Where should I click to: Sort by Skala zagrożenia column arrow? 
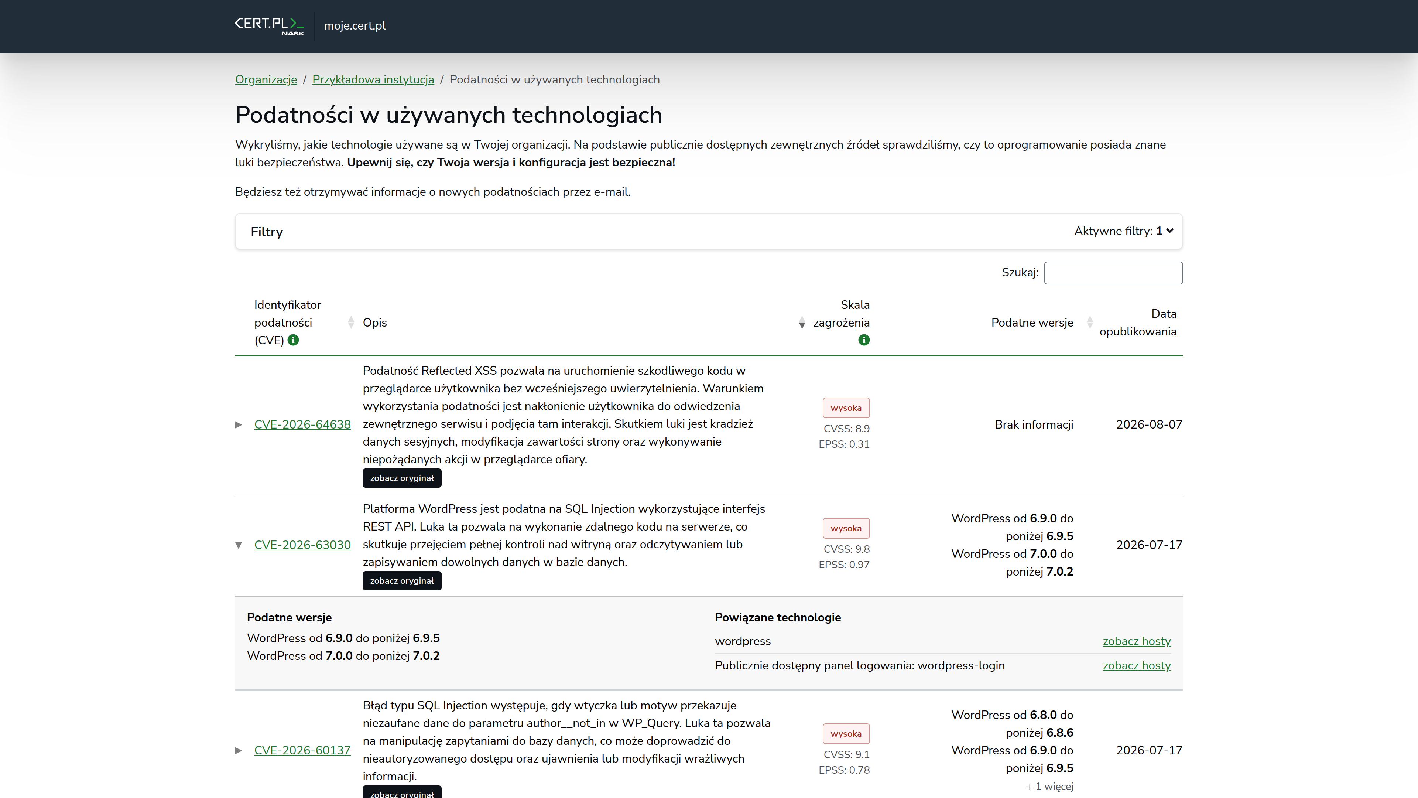tap(802, 323)
